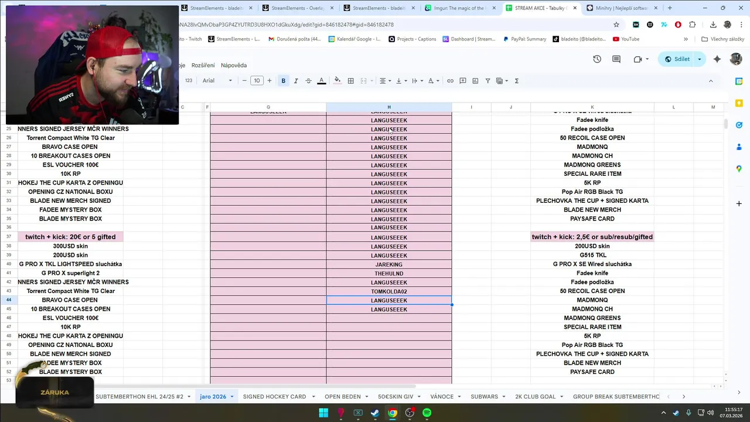
Task: Open the fill color bucket
Action: point(337,81)
